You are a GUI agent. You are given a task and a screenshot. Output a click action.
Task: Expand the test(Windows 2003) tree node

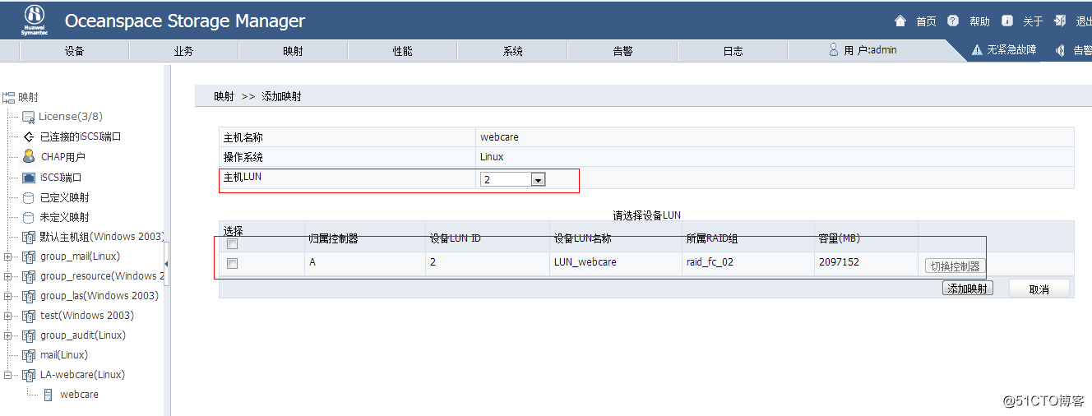pos(8,316)
